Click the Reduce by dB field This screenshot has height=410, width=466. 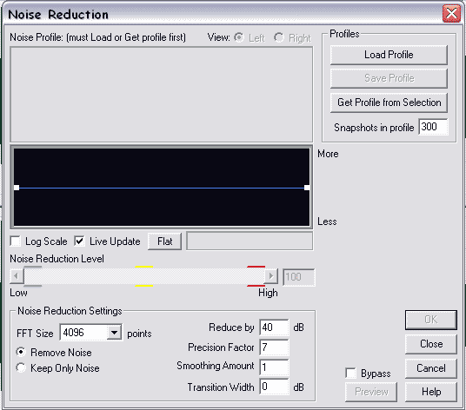(274, 327)
